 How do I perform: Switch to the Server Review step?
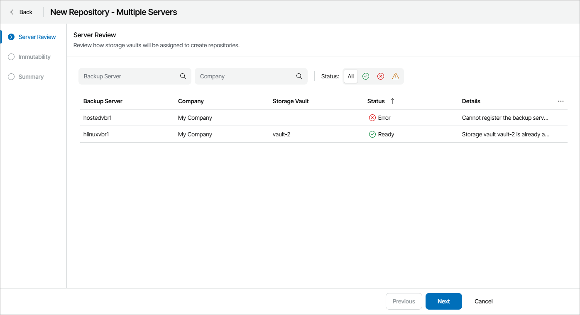pos(37,37)
